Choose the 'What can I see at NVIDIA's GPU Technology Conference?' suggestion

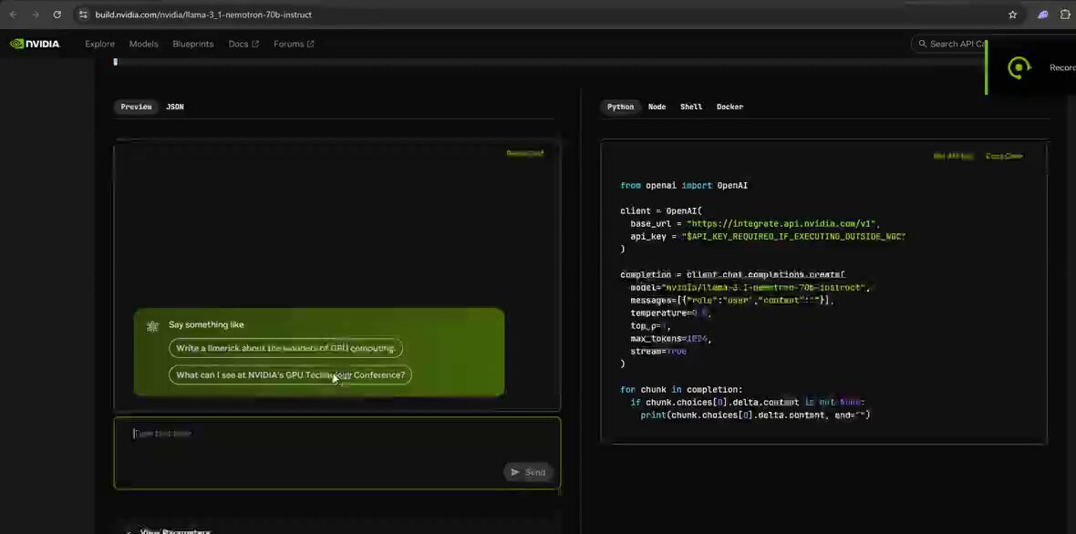click(x=290, y=375)
